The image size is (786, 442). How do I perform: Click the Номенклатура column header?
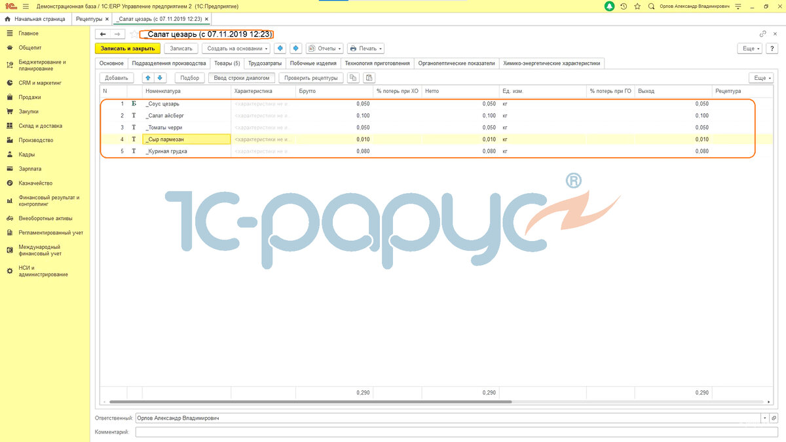[x=186, y=91]
